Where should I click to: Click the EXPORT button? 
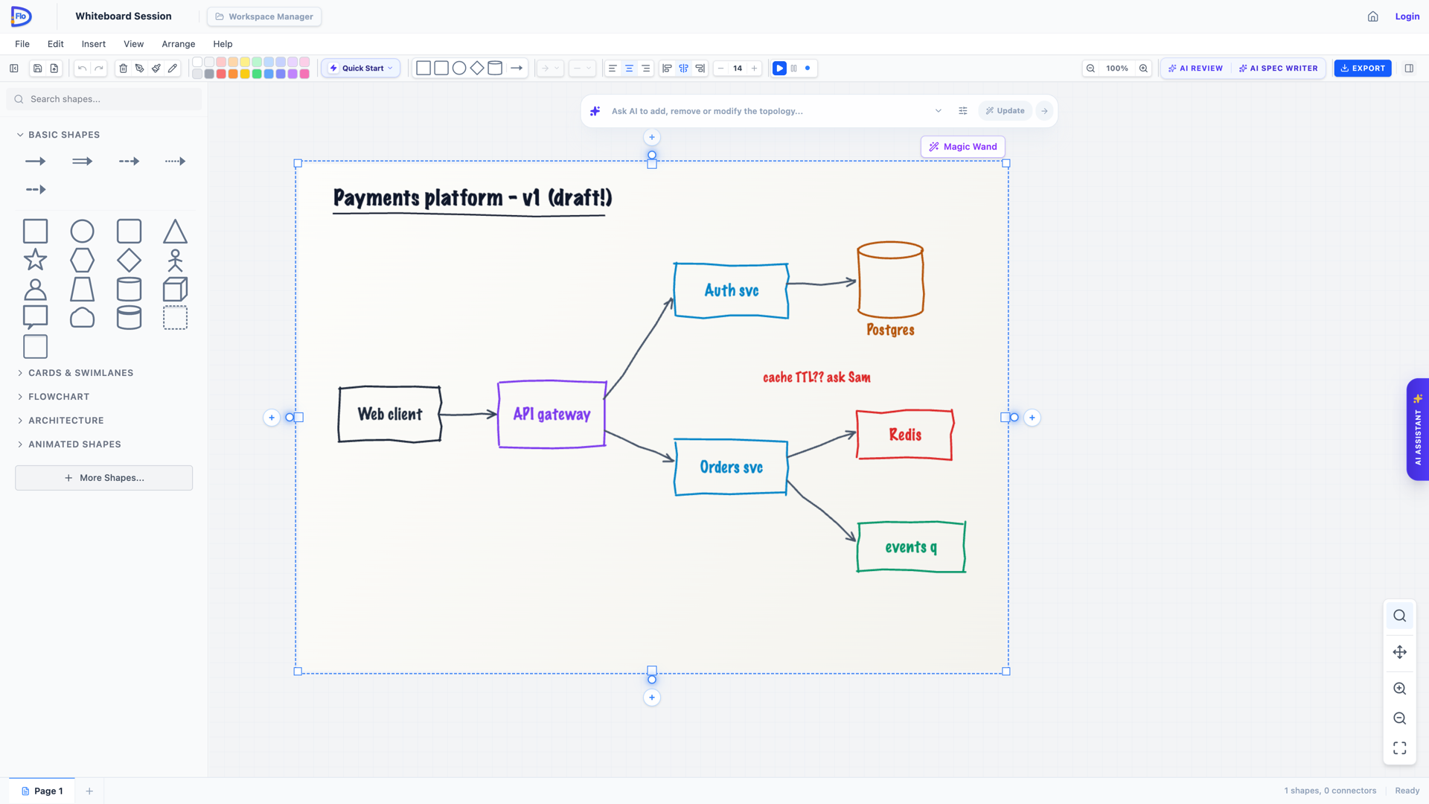pos(1363,68)
